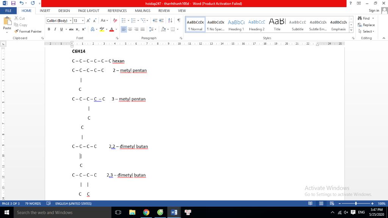Apply the Heading 1 style
Image resolution: width=388 pixels, height=218 pixels.
[x=236, y=25]
